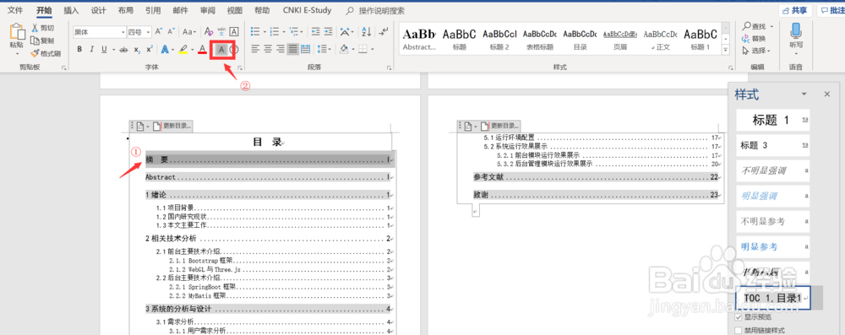Viewport: 845px width, 335px height.
Task: Click the align right icon
Action: click(x=281, y=50)
